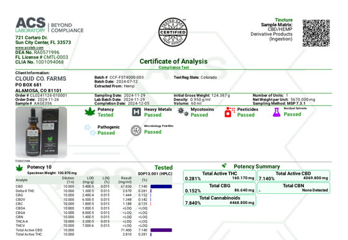348x240 pixels.
Task: Click the SOP13.001 (HPLC) method label
Action: point(155,174)
